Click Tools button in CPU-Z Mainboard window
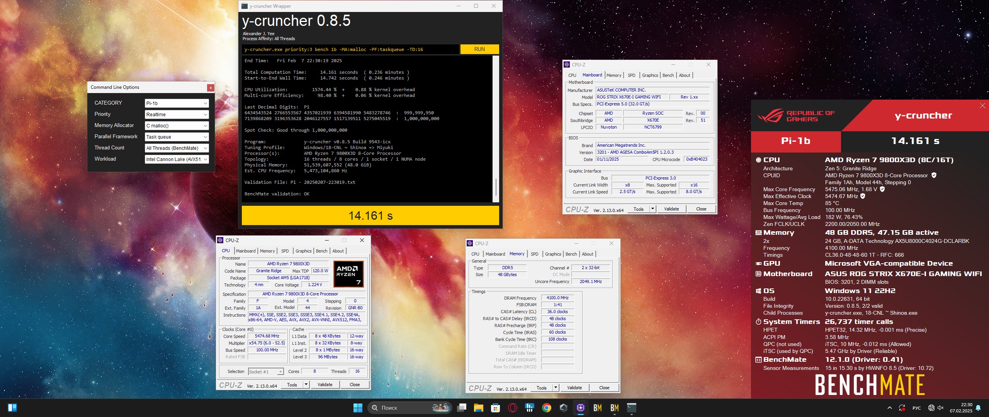The height and width of the screenshot is (417, 989). click(x=639, y=209)
